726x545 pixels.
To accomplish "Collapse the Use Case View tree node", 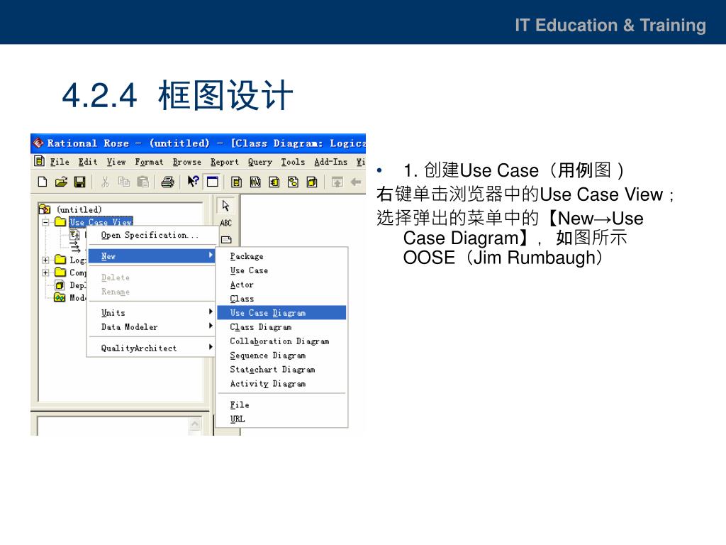I will click(45, 222).
